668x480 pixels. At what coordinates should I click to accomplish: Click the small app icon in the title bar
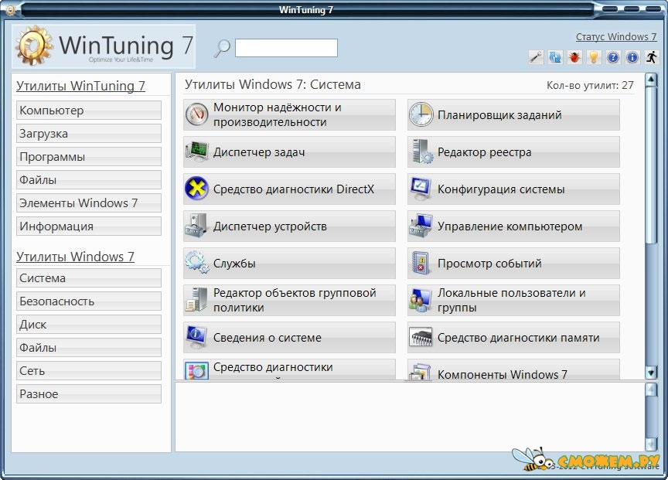pos(10,9)
